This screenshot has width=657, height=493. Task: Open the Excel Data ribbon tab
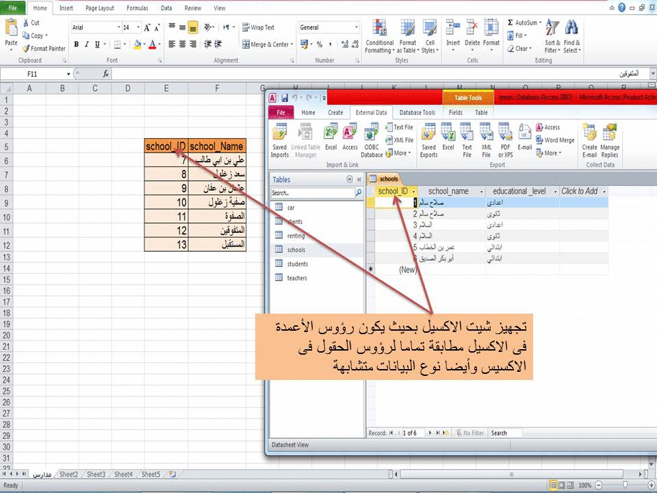click(166, 8)
